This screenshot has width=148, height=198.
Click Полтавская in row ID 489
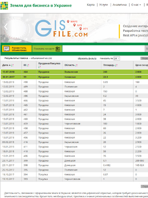pos(71,87)
